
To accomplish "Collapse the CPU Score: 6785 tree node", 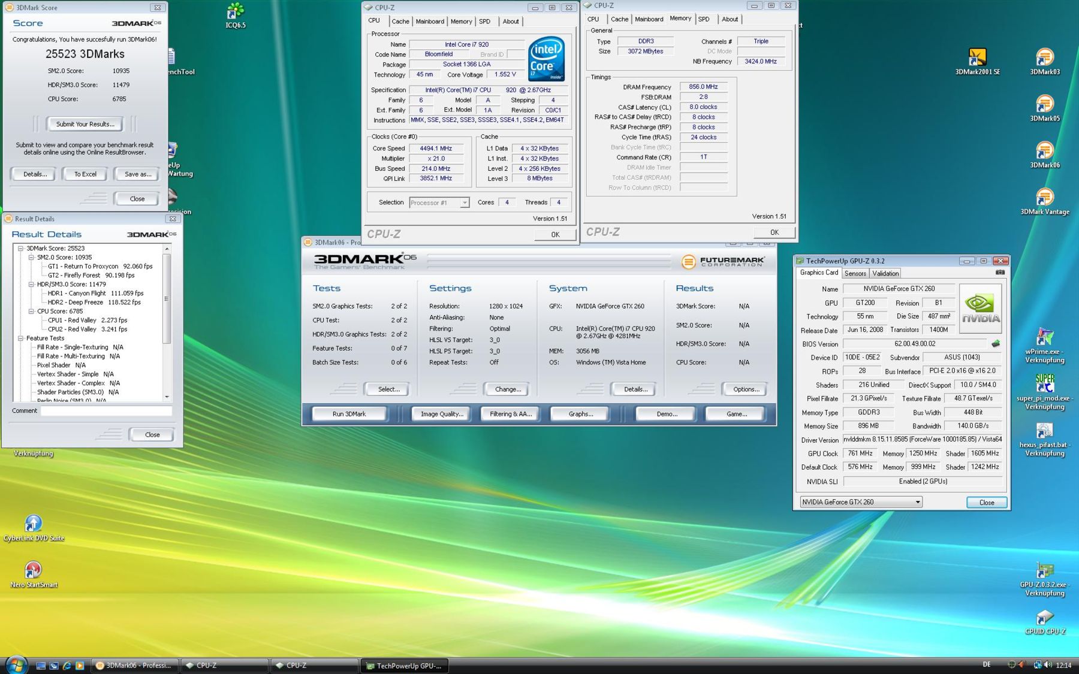I will point(31,311).
